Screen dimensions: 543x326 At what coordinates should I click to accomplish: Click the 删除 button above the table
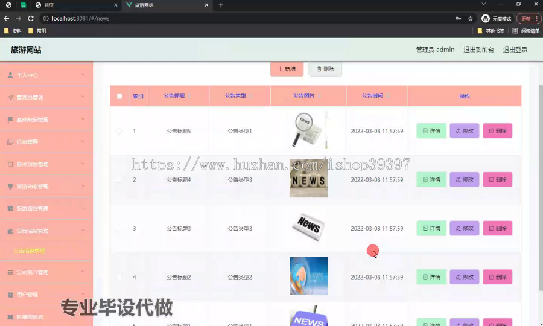click(x=325, y=69)
